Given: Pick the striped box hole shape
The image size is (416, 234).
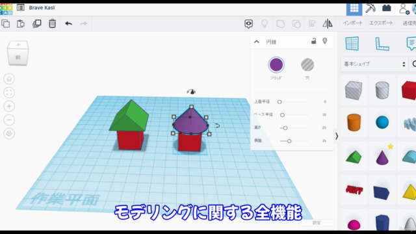Looking at the screenshot, I should [354, 90].
